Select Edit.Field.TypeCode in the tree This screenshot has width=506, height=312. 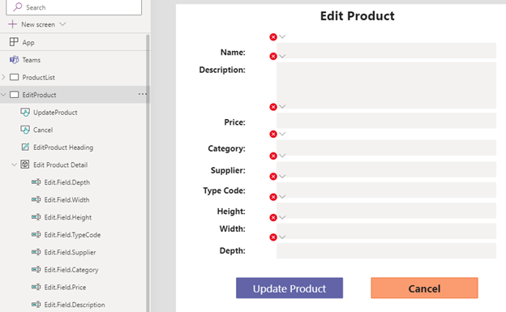pyautogui.click(x=72, y=235)
